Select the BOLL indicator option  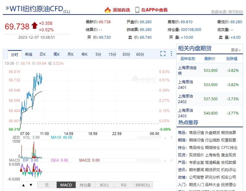click(x=104, y=185)
